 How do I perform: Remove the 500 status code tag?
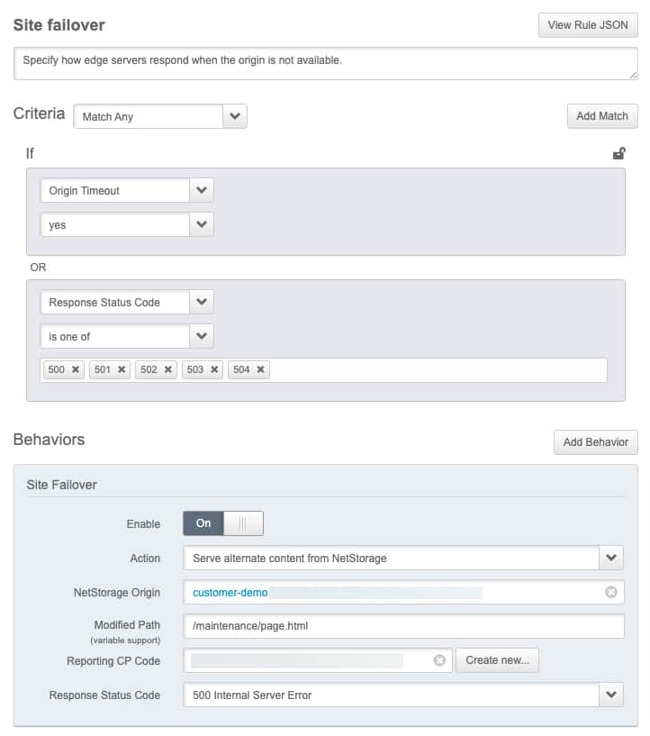pos(76,369)
